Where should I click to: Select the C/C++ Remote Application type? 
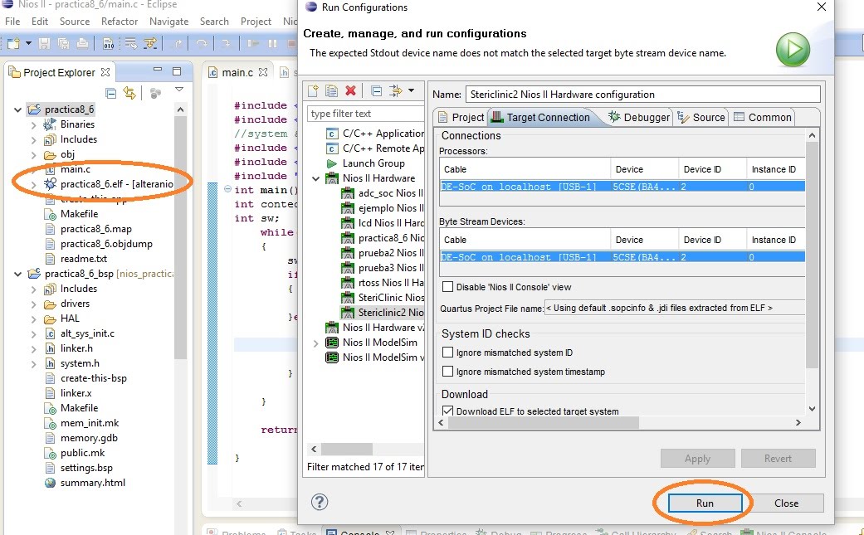pos(376,148)
